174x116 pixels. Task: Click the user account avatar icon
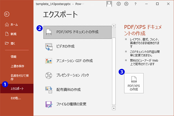[109, 4]
